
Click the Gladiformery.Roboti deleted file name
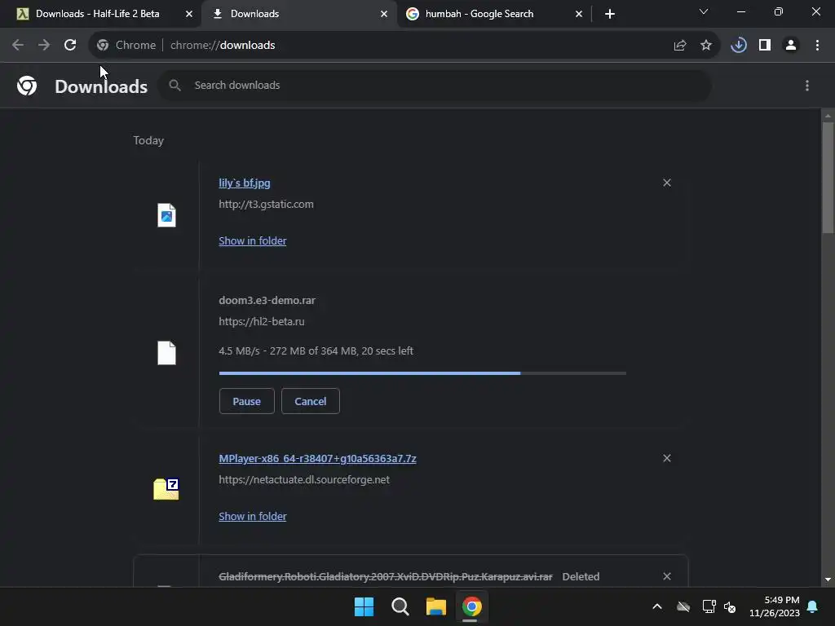coord(386,576)
